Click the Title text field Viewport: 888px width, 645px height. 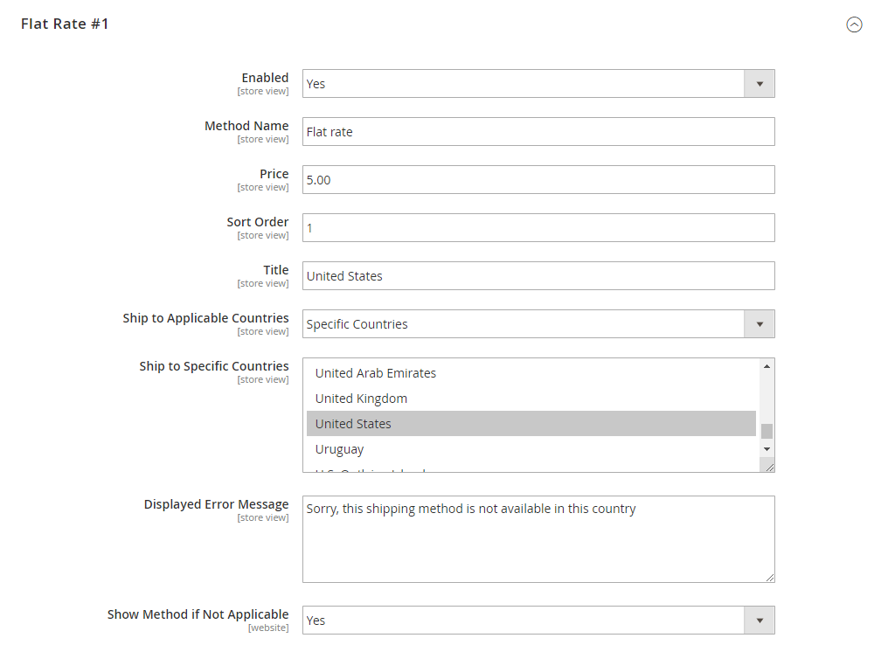(x=538, y=276)
